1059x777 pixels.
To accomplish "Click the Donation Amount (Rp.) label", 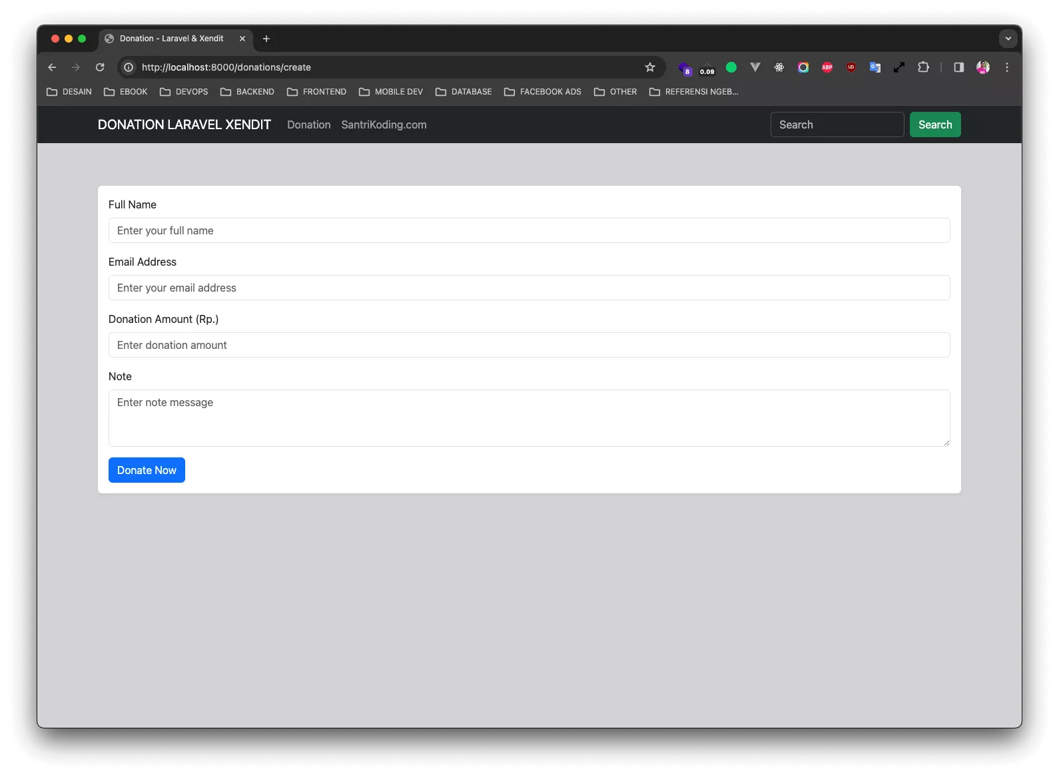I will point(164,319).
